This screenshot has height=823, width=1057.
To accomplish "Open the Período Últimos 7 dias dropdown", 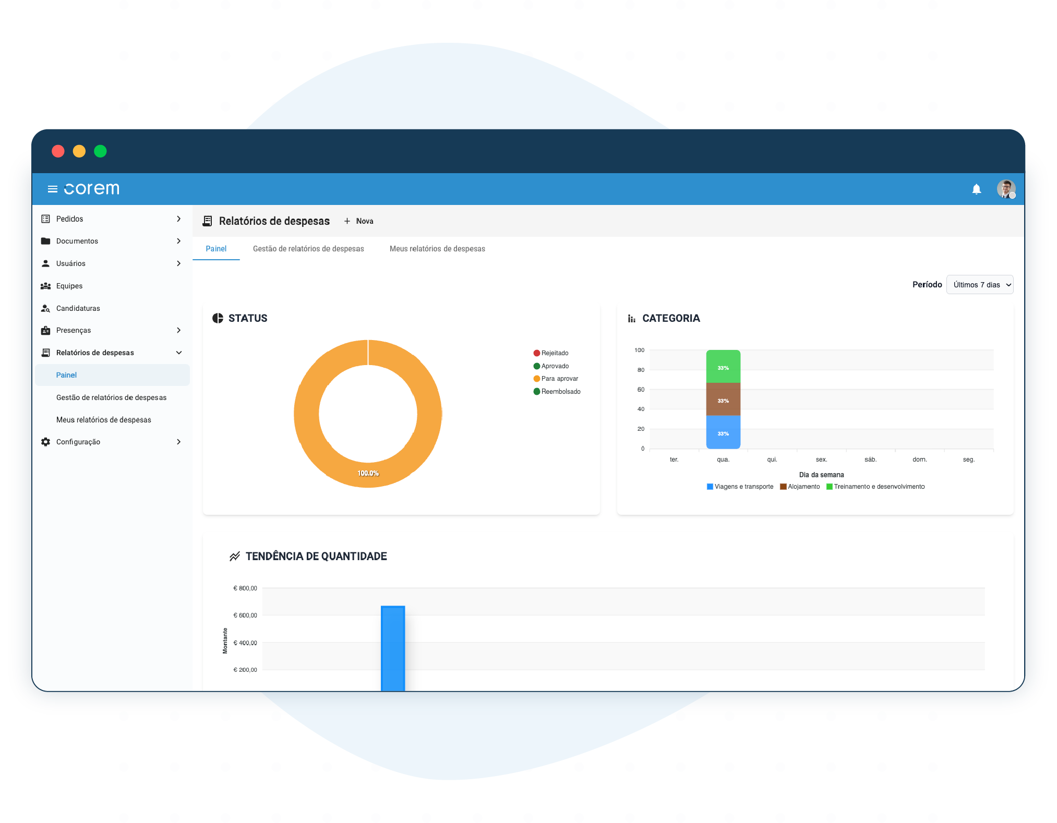I will pyautogui.click(x=979, y=285).
